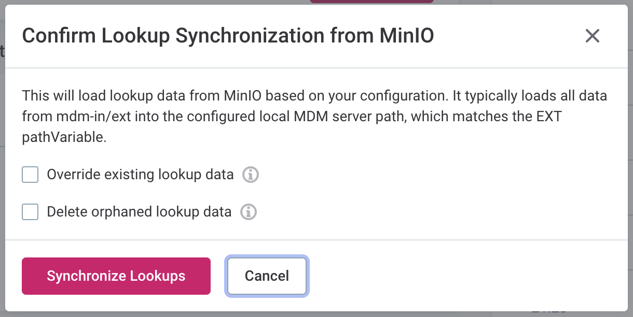Tick the checkbox for overriding lookup data

click(x=30, y=175)
